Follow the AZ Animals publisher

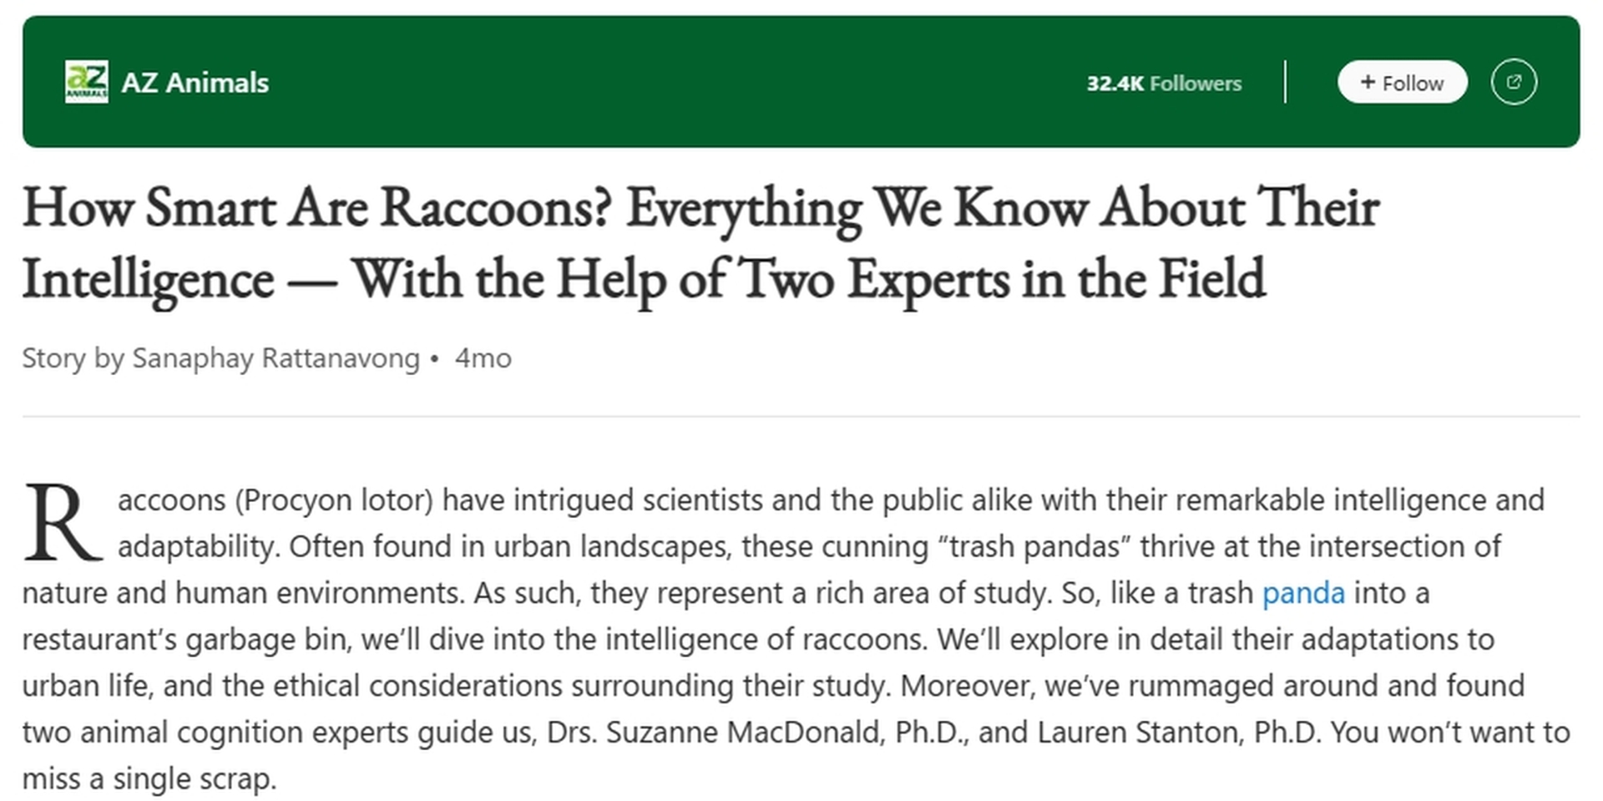(x=1402, y=82)
